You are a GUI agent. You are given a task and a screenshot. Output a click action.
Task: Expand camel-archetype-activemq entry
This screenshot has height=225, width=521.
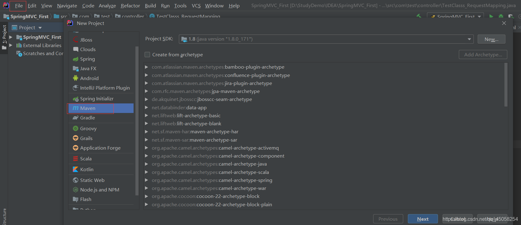(x=147, y=148)
